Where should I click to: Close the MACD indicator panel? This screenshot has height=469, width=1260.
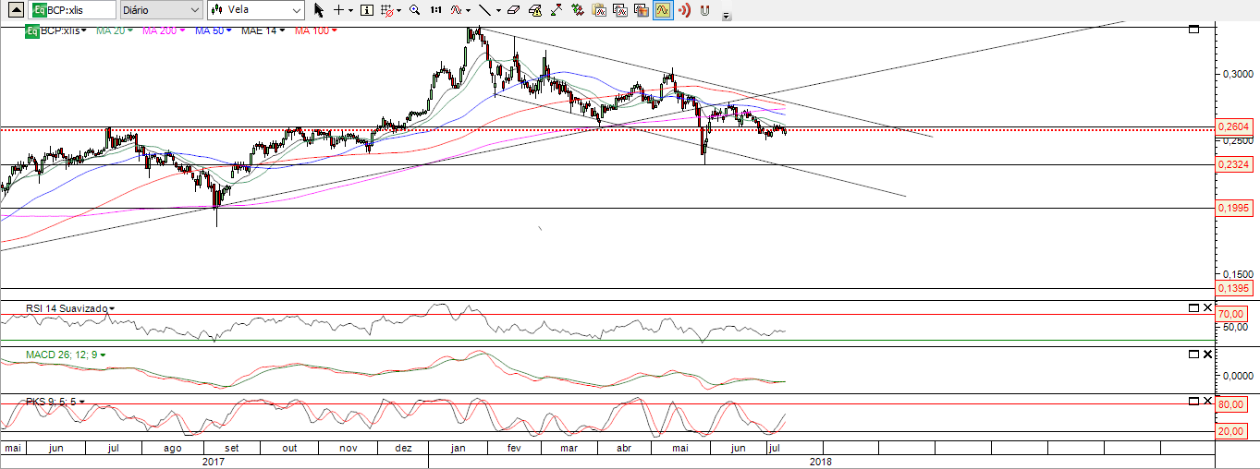coord(1208,354)
